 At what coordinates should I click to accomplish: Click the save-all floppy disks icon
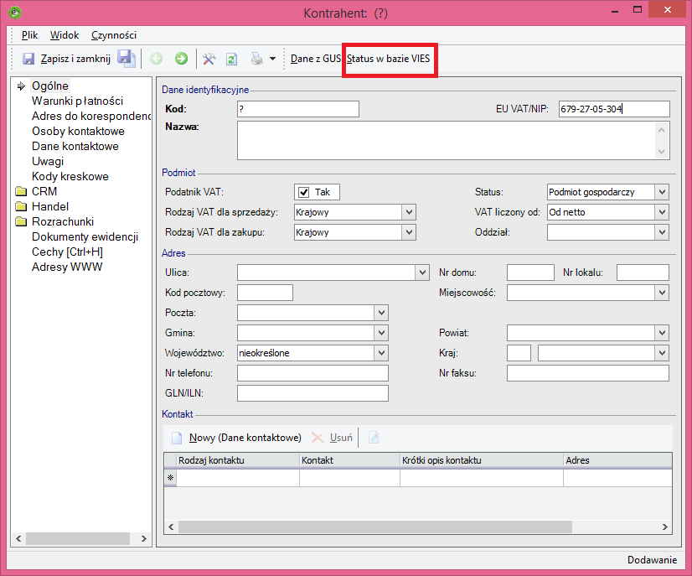[127, 59]
